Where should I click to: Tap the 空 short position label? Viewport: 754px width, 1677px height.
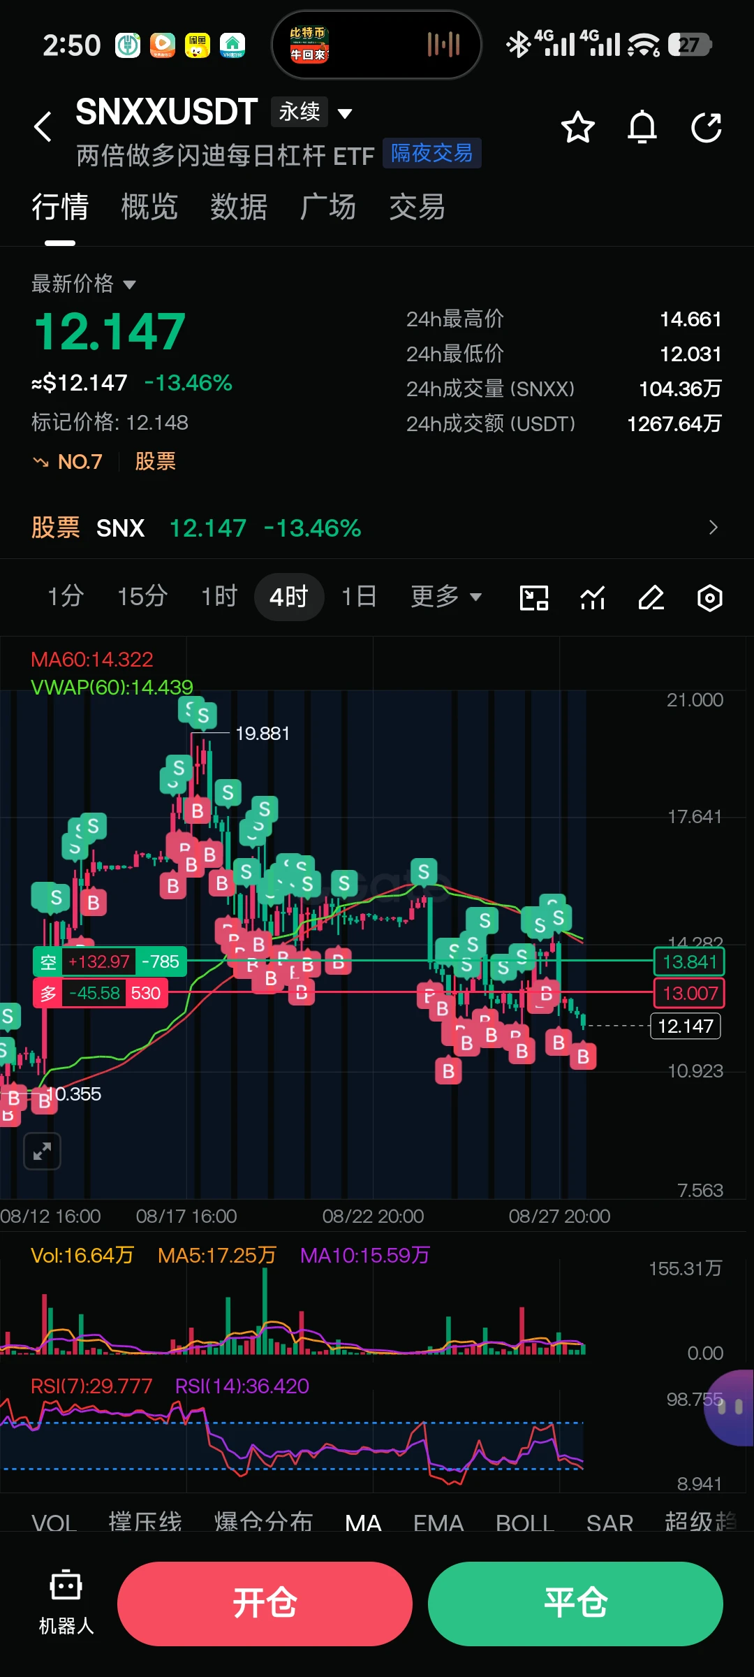click(48, 962)
